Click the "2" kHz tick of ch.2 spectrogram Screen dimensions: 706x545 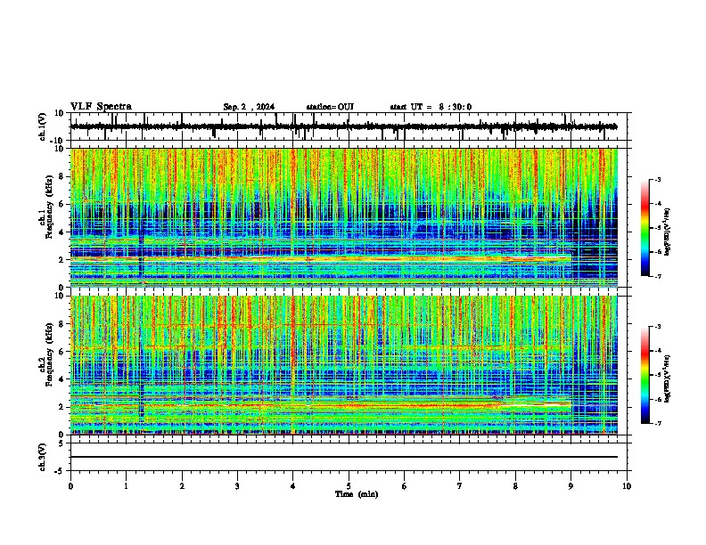62,407
